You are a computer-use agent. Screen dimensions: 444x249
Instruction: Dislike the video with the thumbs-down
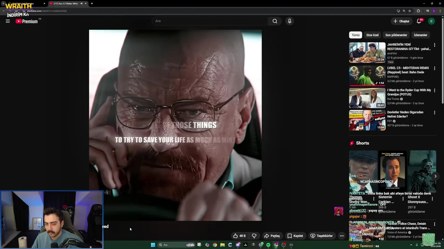point(254,236)
